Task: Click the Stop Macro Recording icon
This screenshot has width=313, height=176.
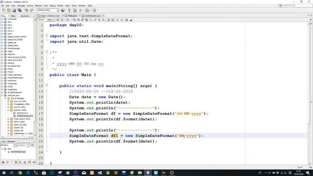Action: click(x=122, y=20)
